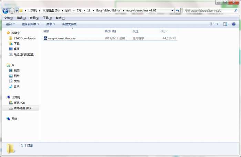Click the easyvideoeditor.exe application icon
Image resolution: width=241 pixels, height=157 pixels.
(45, 38)
